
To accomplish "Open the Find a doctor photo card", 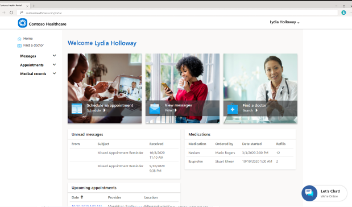I will tap(260, 88).
